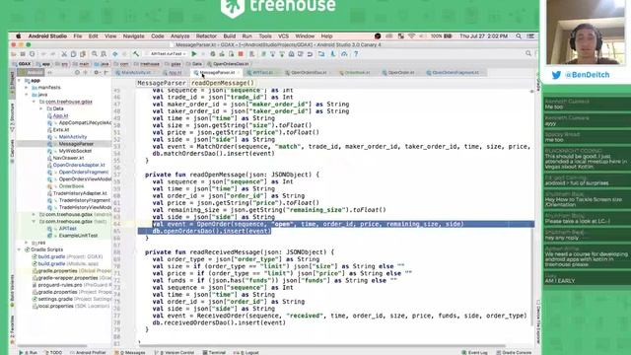Switch to the OpenOrdersFragment.kt editor tab
The height and width of the screenshot is (355, 631).
(x=456, y=73)
